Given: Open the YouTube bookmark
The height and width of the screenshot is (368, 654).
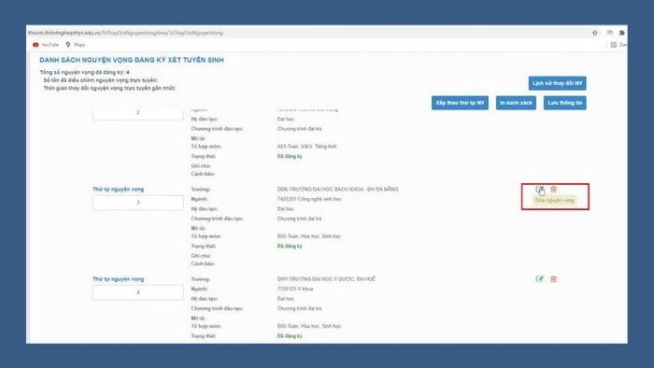Looking at the screenshot, I should 46,45.
